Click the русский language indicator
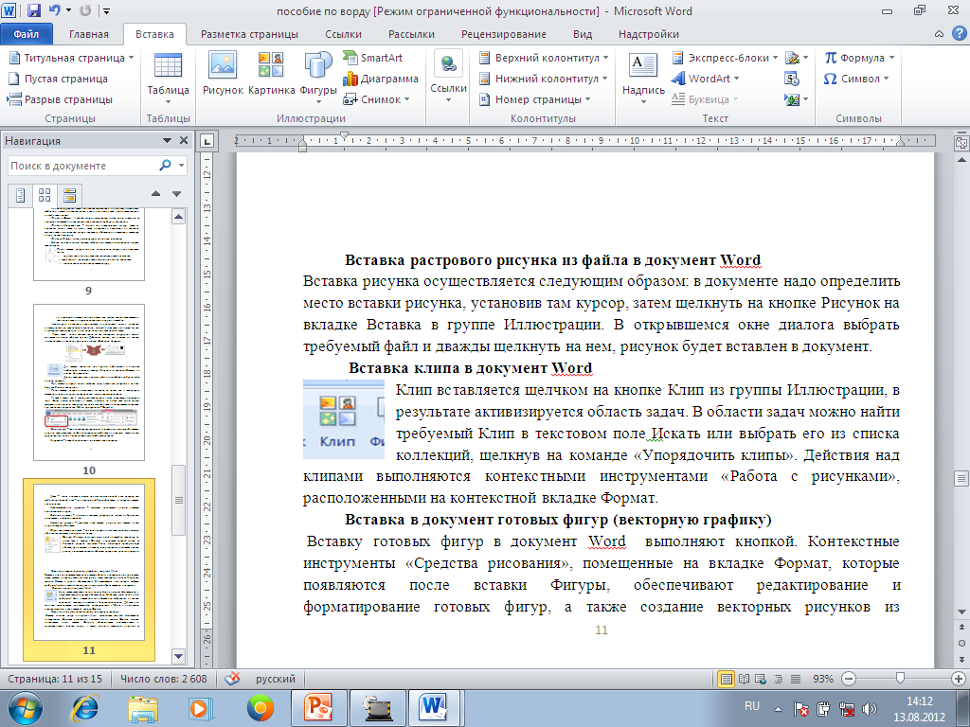The height and width of the screenshot is (727, 970). (276, 679)
